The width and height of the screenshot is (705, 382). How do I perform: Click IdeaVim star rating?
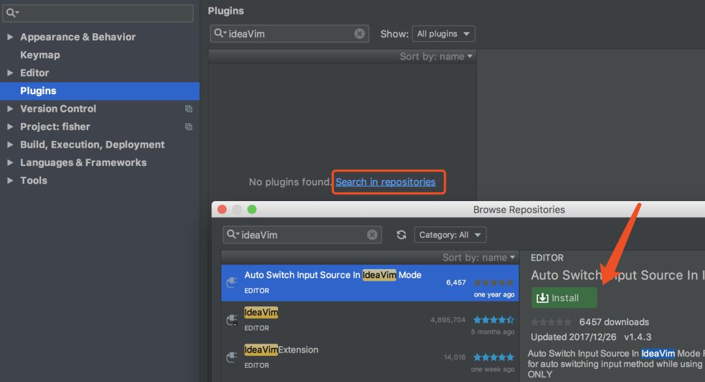point(493,320)
